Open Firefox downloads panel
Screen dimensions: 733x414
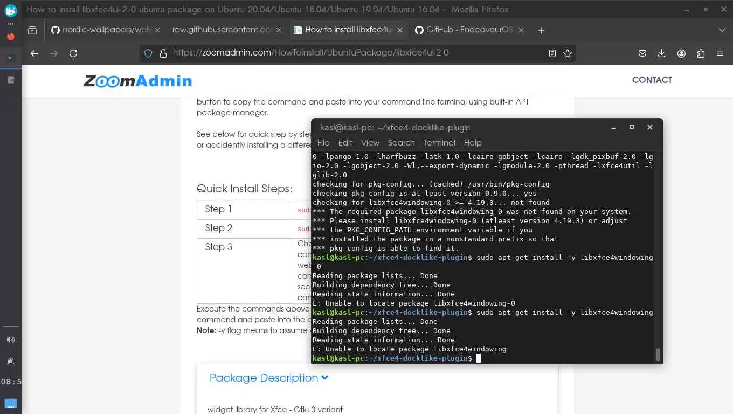pyautogui.click(x=662, y=53)
